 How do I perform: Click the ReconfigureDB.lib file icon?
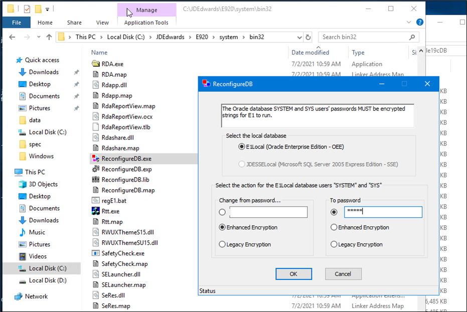(x=96, y=180)
